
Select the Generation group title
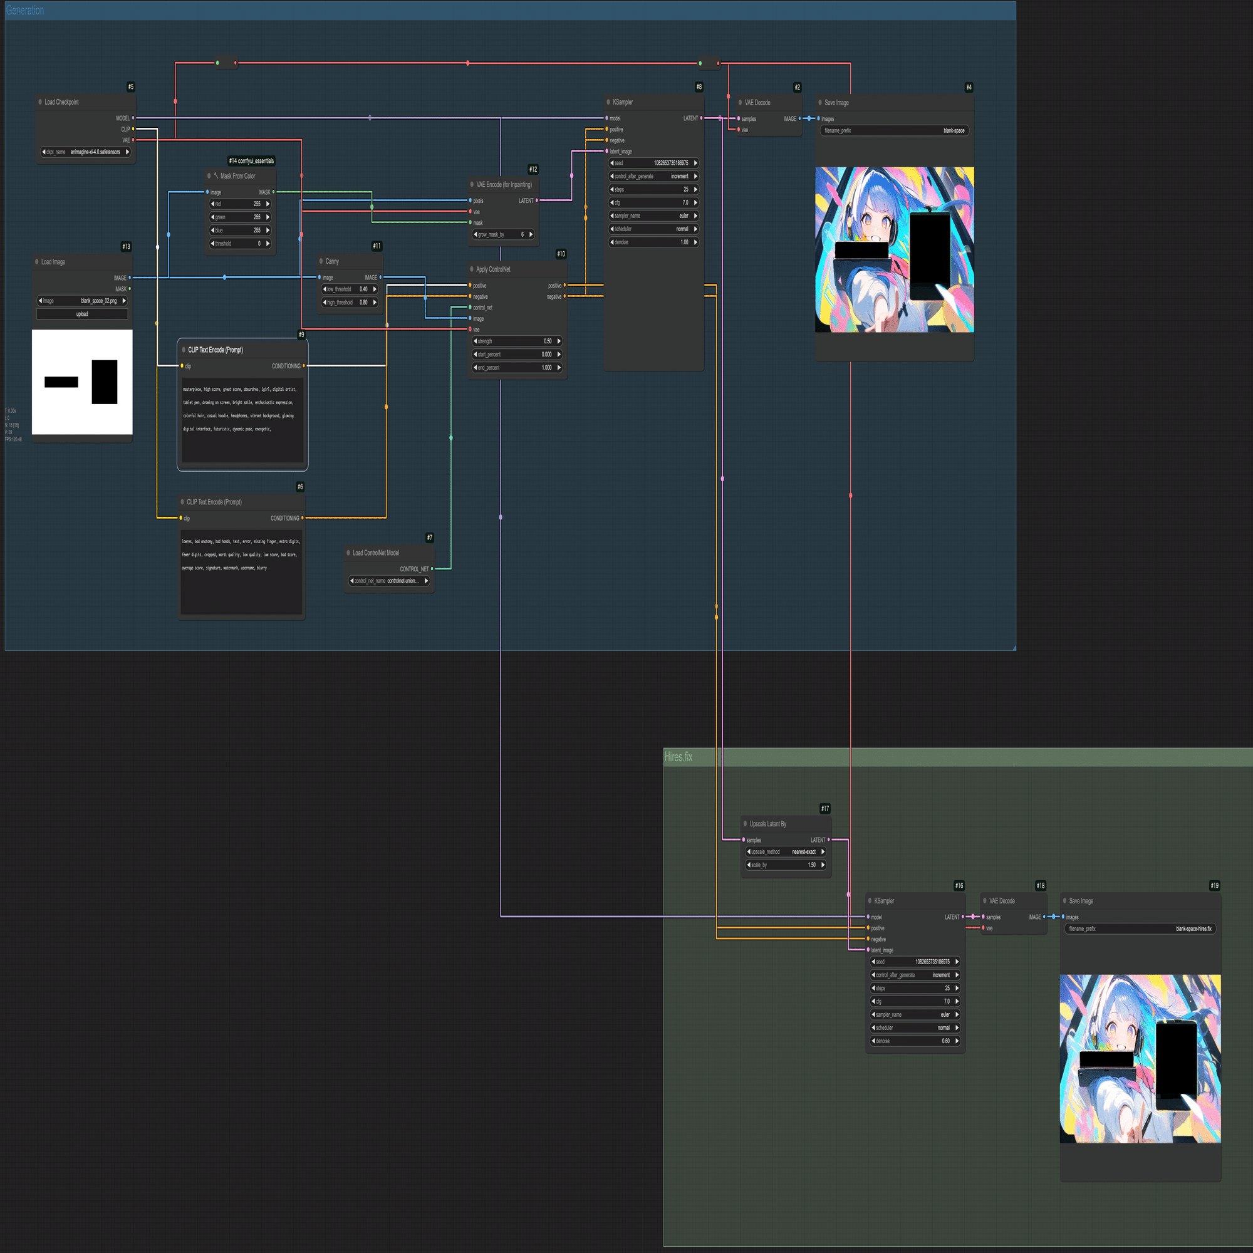(x=25, y=11)
